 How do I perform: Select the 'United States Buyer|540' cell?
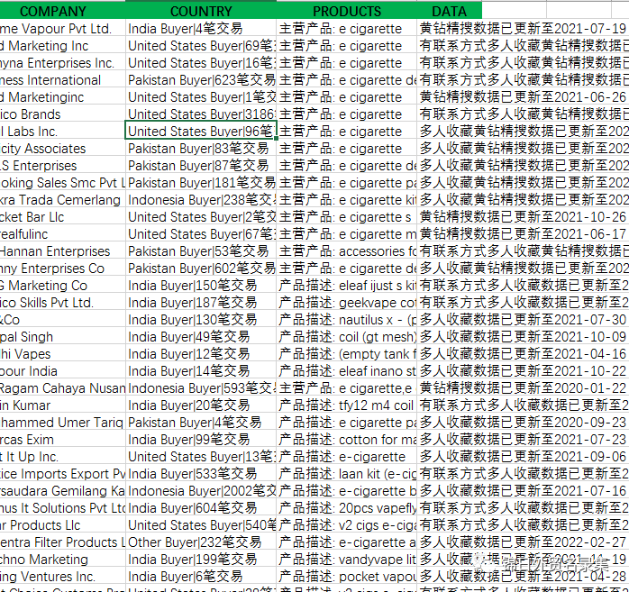pyautogui.click(x=201, y=525)
